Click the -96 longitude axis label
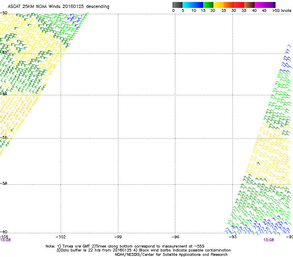This screenshot has height=257, width=293. click(x=175, y=237)
